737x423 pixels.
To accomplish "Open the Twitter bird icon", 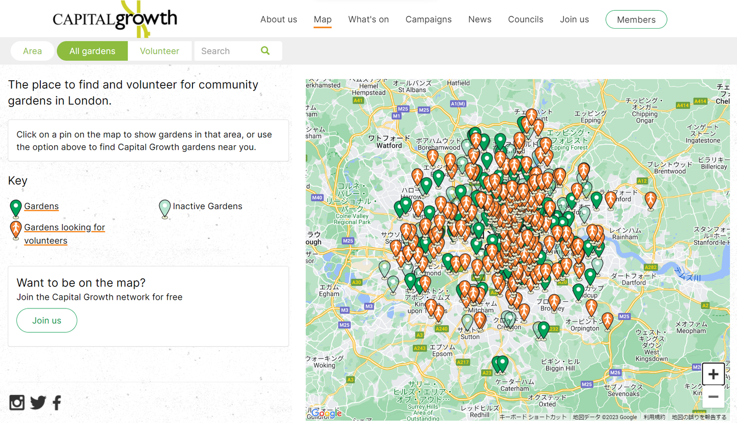I will 38,403.
